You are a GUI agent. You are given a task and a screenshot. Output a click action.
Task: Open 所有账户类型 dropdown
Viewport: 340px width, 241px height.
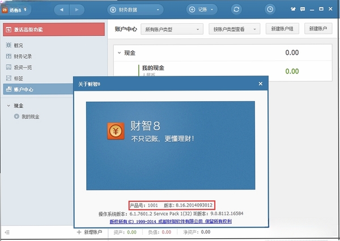coord(172,29)
